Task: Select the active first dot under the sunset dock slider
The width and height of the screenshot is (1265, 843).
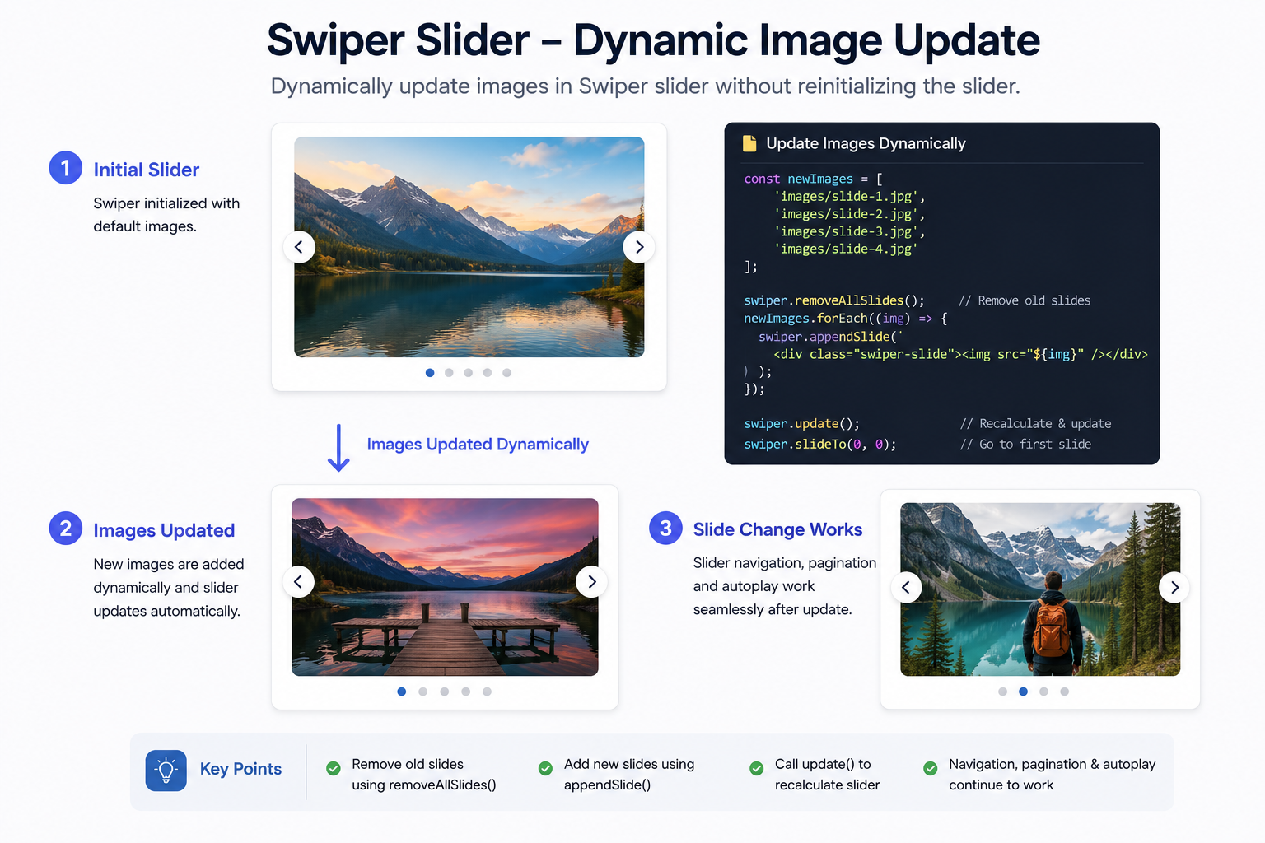Action: (x=402, y=692)
